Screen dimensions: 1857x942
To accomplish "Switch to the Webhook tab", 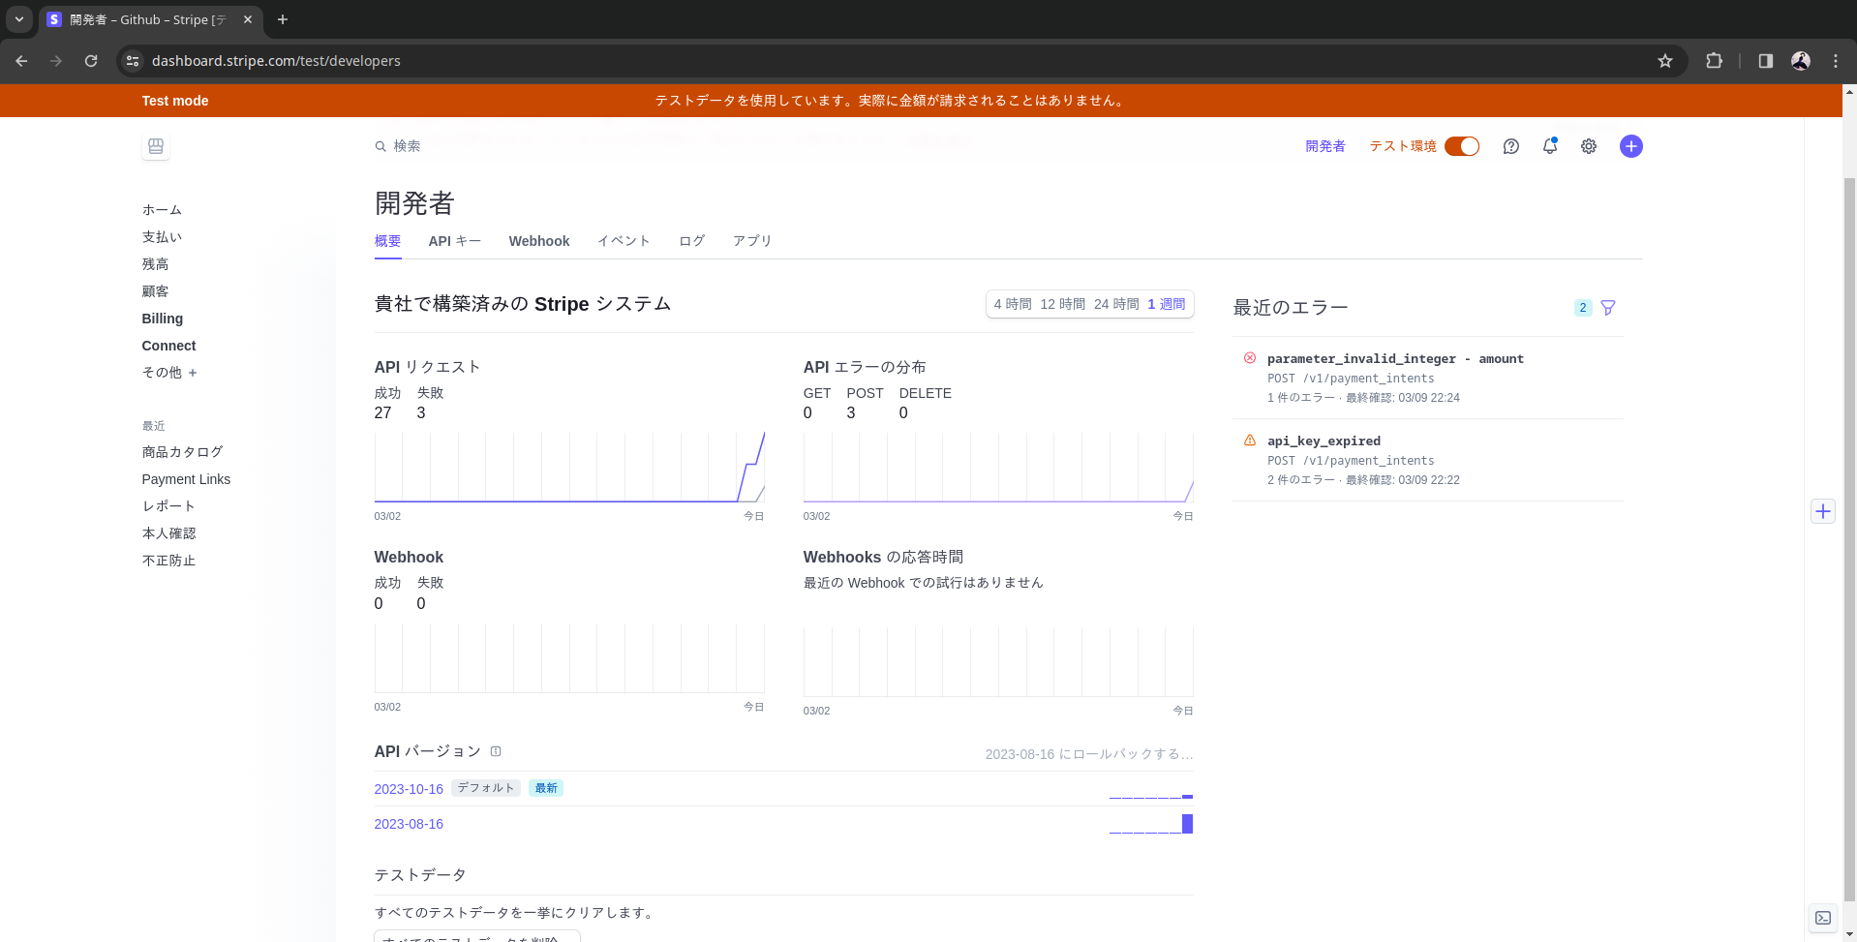I will coord(539,241).
